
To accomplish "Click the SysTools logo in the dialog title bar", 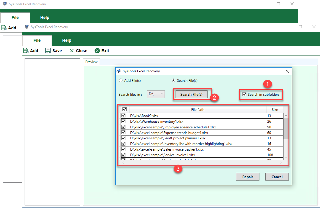I will [119, 71].
